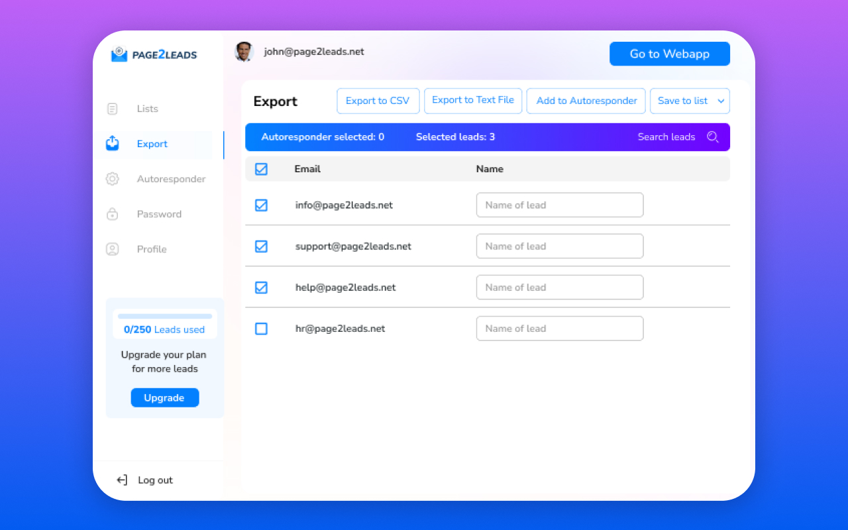Uncheck the info@page2leads.net checkbox

(261, 205)
